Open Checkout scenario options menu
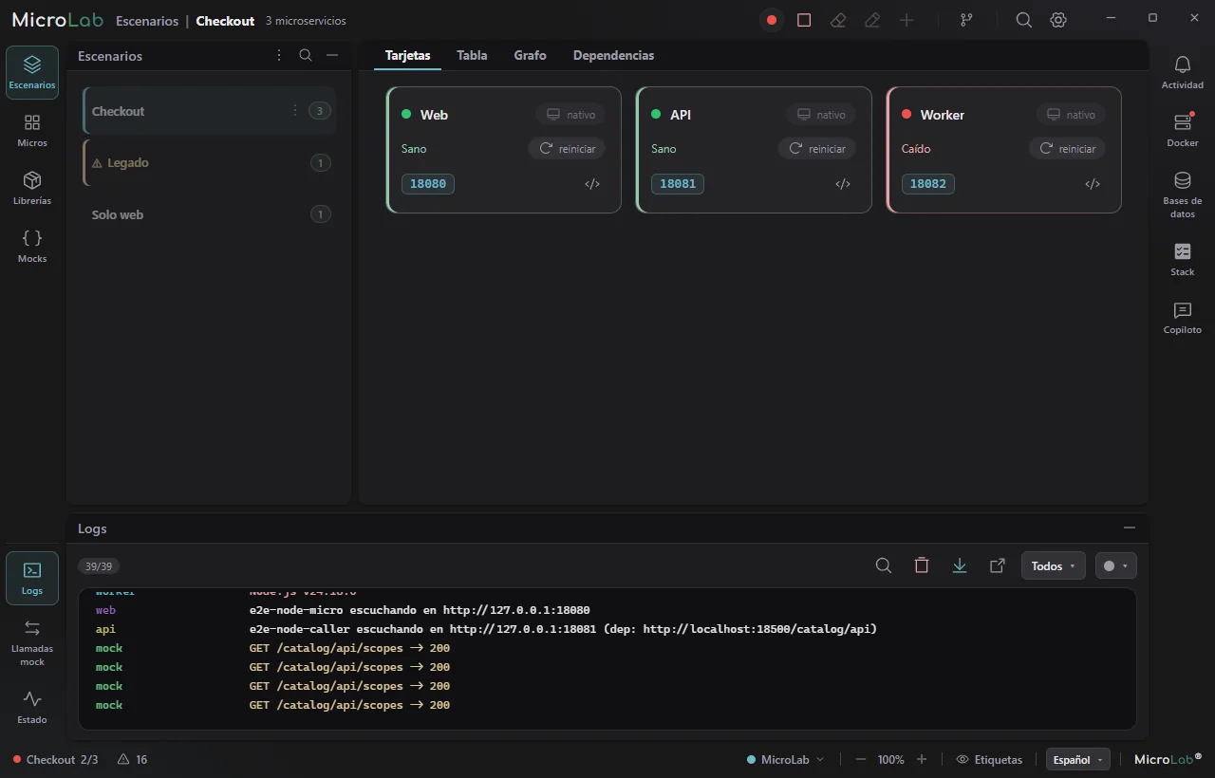 [x=295, y=111]
